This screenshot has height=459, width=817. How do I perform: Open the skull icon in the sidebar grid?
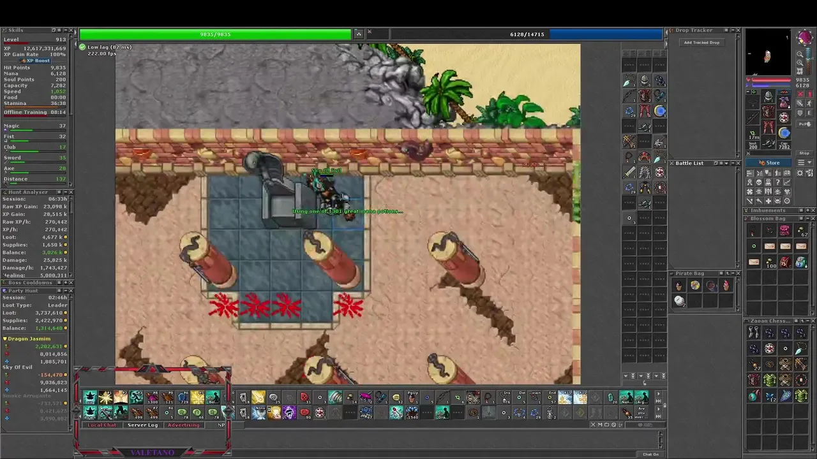759,182
